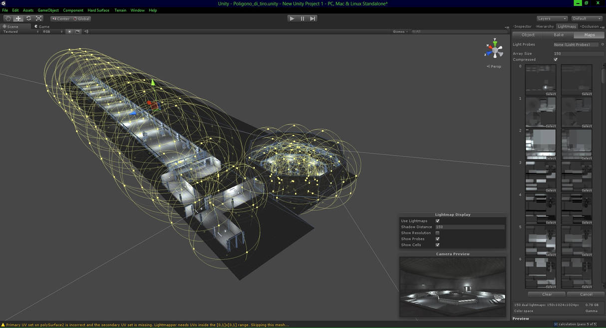Screen dimensions: 606x328
Task: Open the Hard Surface menu
Action: tap(98, 10)
